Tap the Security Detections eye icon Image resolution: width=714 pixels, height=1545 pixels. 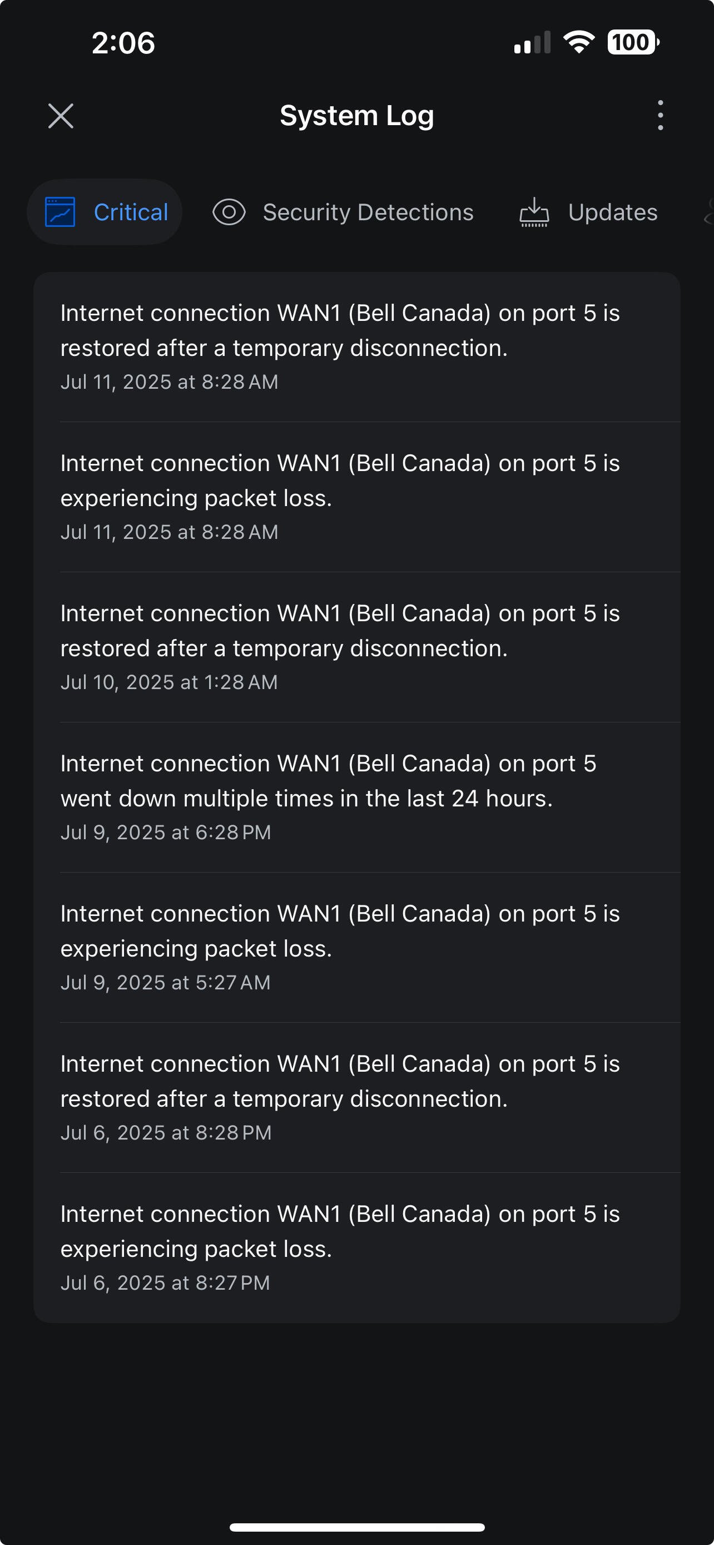point(229,212)
